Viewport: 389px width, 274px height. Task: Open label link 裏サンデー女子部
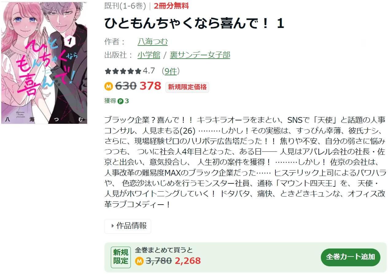point(200,55)
